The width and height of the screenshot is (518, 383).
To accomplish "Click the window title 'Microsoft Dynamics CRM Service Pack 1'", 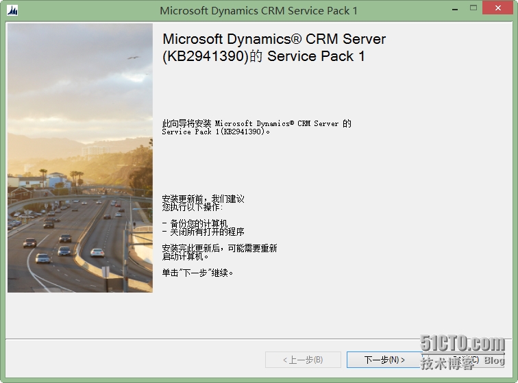I will pyautogui.click(x=259, y=10).
